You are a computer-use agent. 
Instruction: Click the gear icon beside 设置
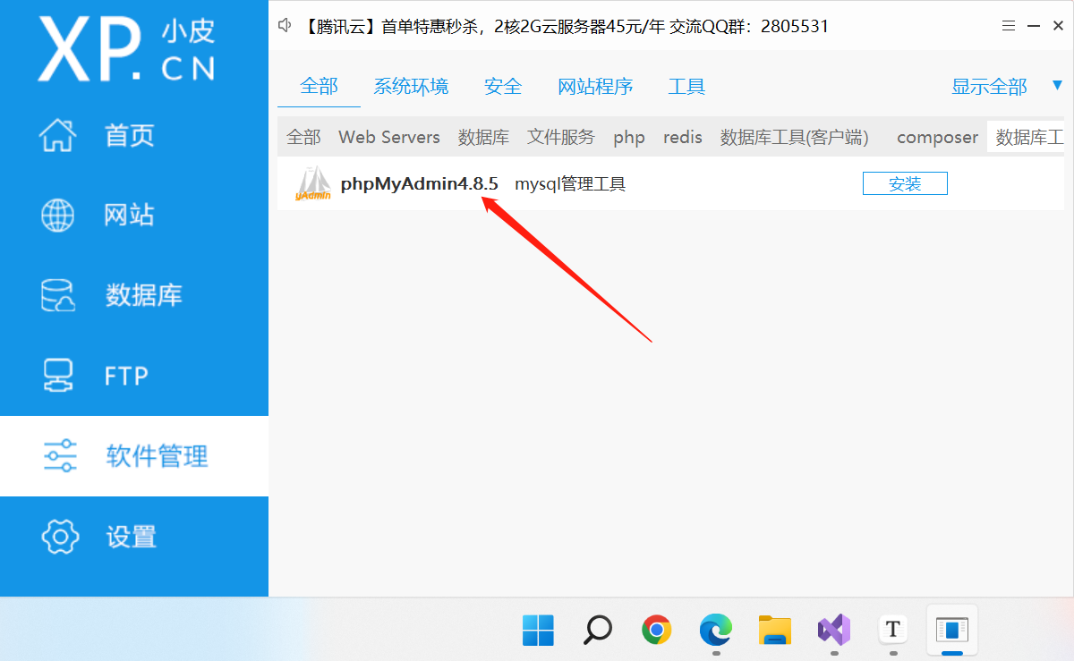(60, 537)
